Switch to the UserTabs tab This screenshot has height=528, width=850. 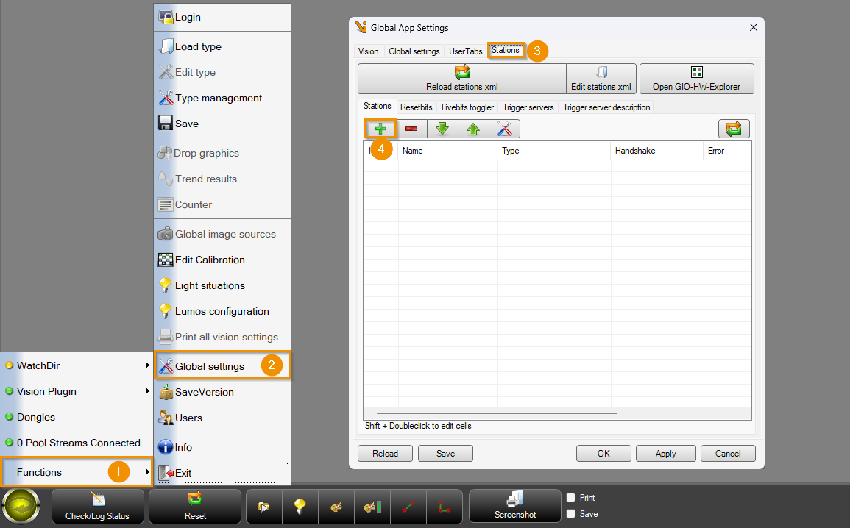tap(465, 51)
